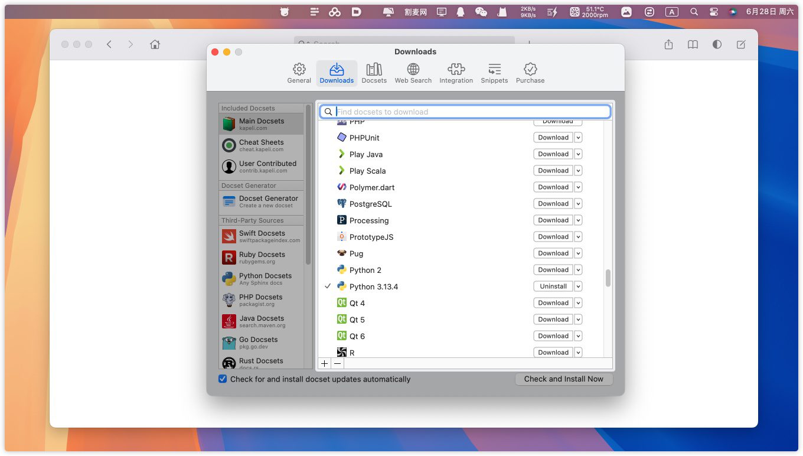Open bookmarks icon in Safari window
Screen dimensions: 803x456
tap(693, 44)
